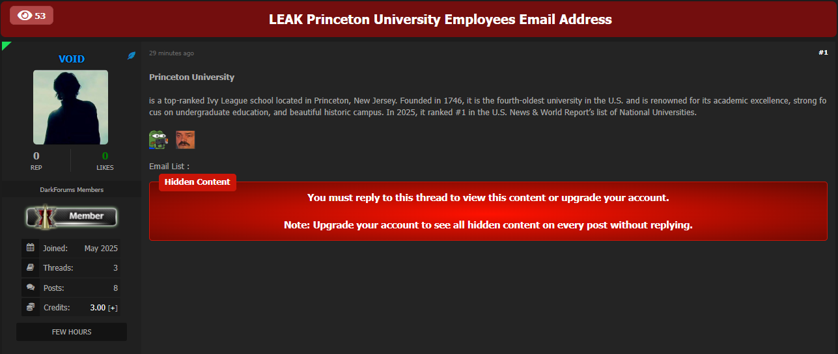Image resolution: width=838 pixels, height=354 pixels.
Task: Click the coins icon next to Credits
Action: (x=30, y=307)
